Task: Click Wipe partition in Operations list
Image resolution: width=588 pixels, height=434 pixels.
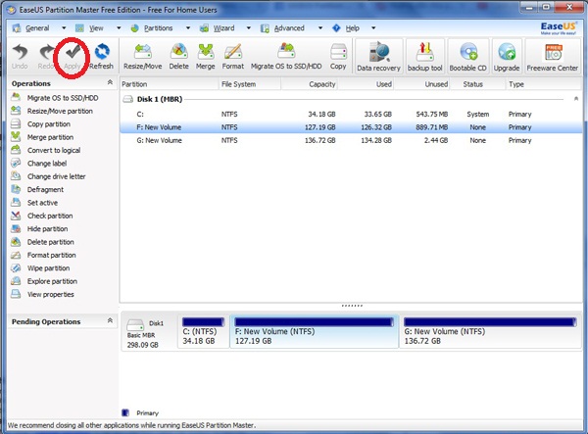Action: click(x=50, y=267)
